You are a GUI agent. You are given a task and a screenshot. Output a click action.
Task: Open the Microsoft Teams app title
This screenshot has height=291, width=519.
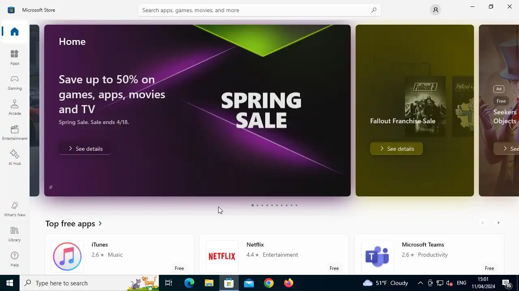pos(423,245)
